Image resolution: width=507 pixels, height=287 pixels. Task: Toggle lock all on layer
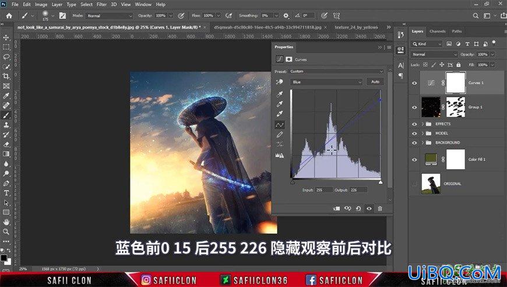pyautogui.click(x=458, y=65)
